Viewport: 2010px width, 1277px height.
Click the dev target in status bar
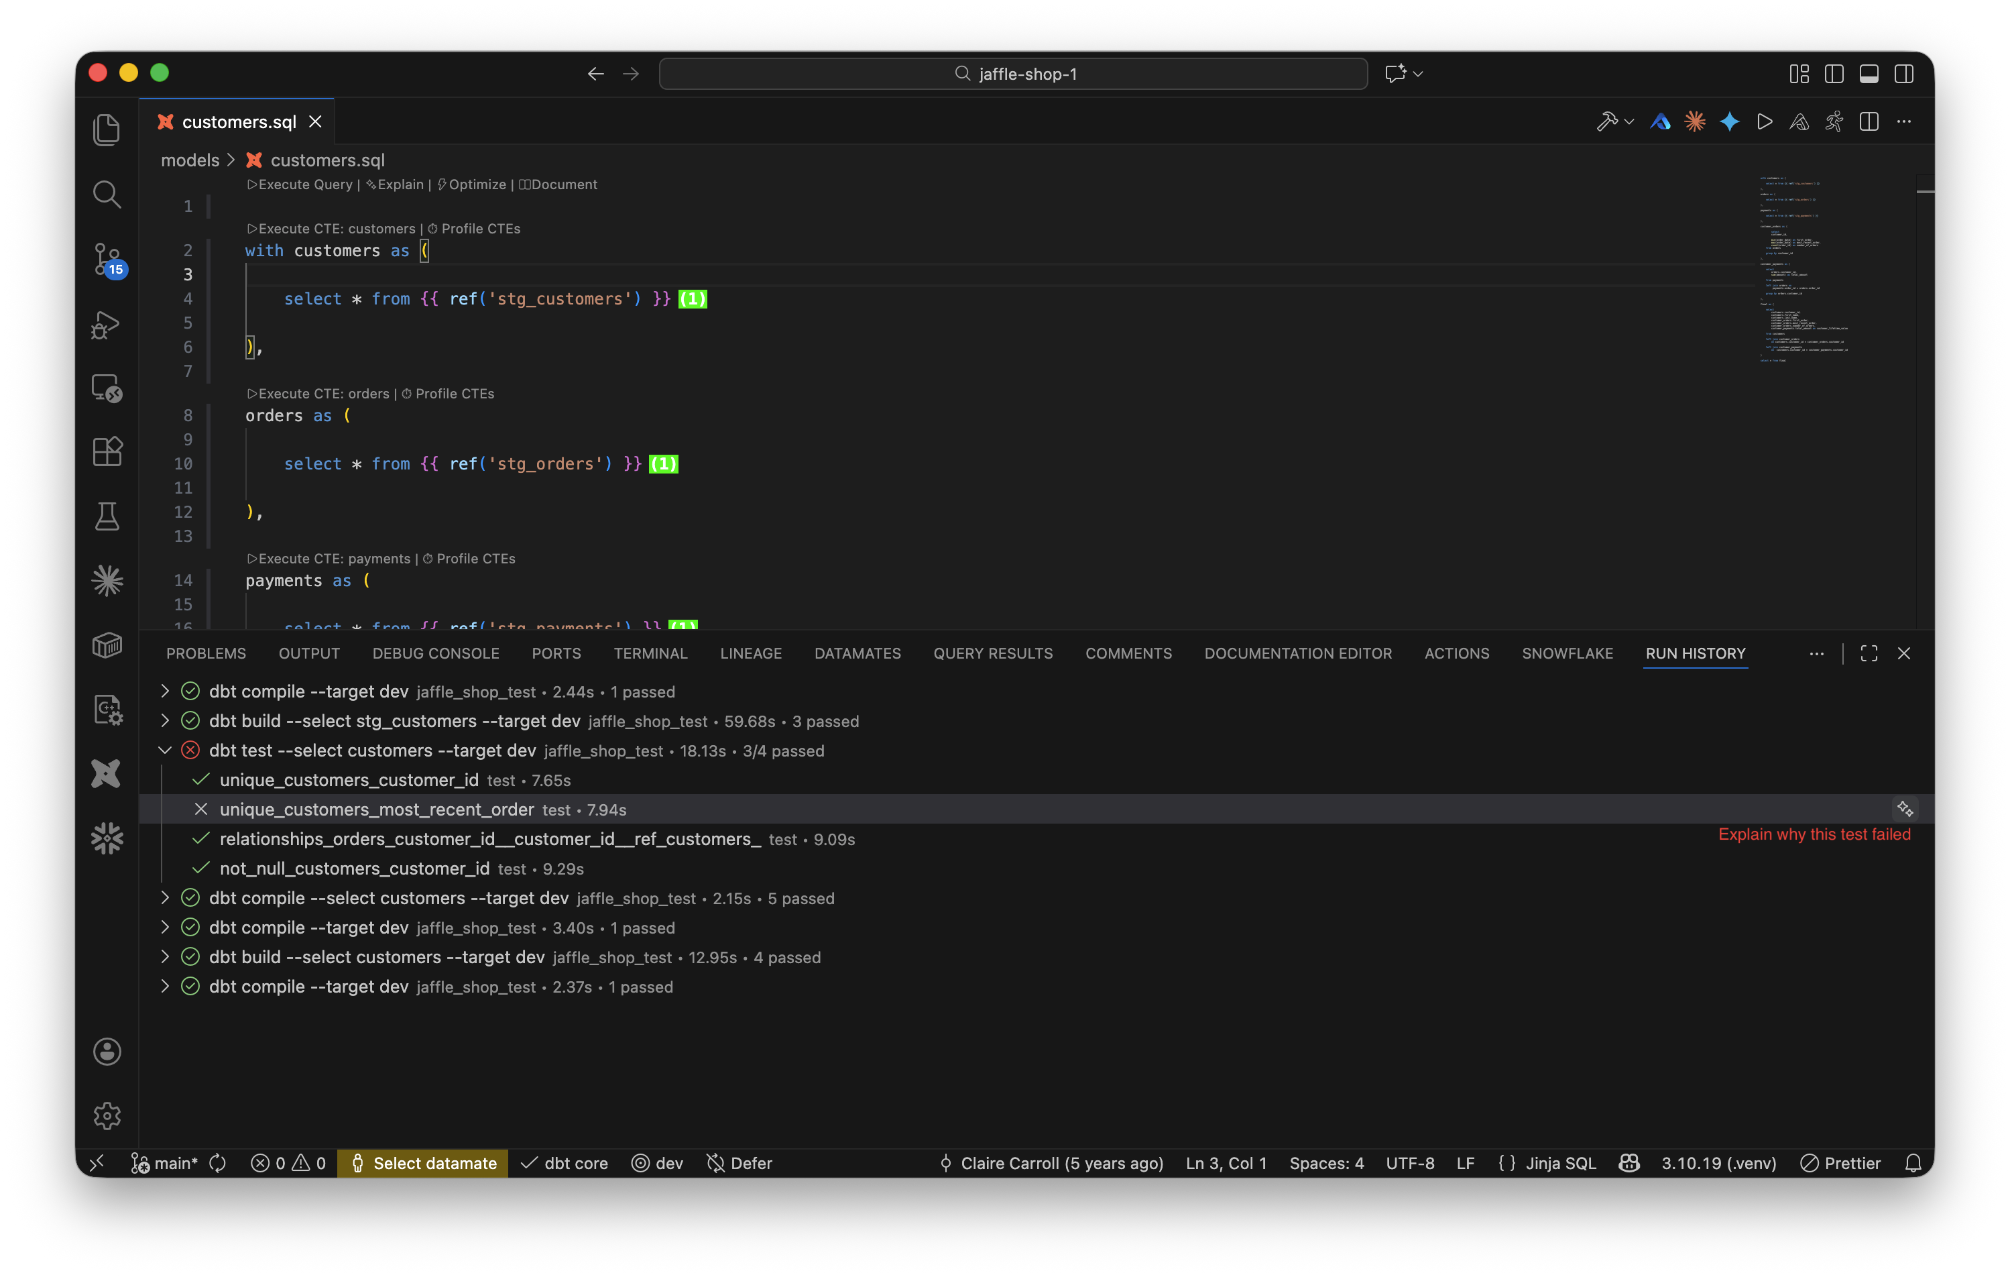point(657,1164)
